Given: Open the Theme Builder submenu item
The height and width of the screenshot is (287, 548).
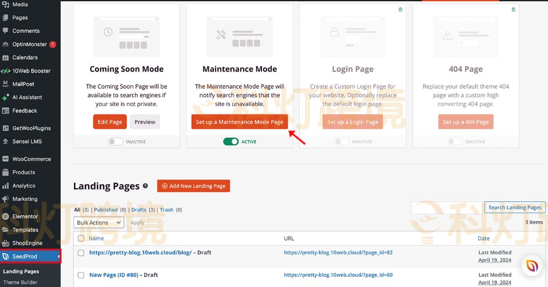Looking at the screenshot, I should 20,282.
